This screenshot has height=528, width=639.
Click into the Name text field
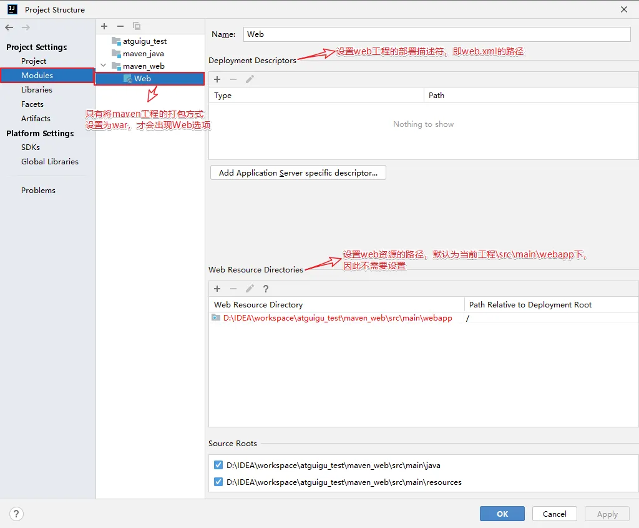[x=437, y=34]
